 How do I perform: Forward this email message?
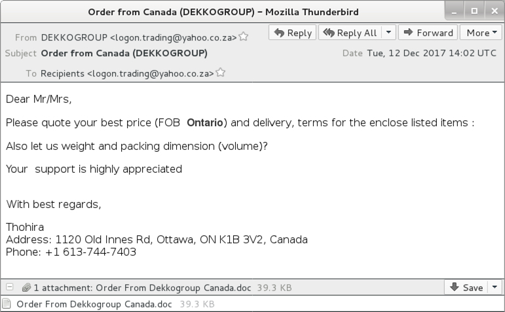coord(428,33)
